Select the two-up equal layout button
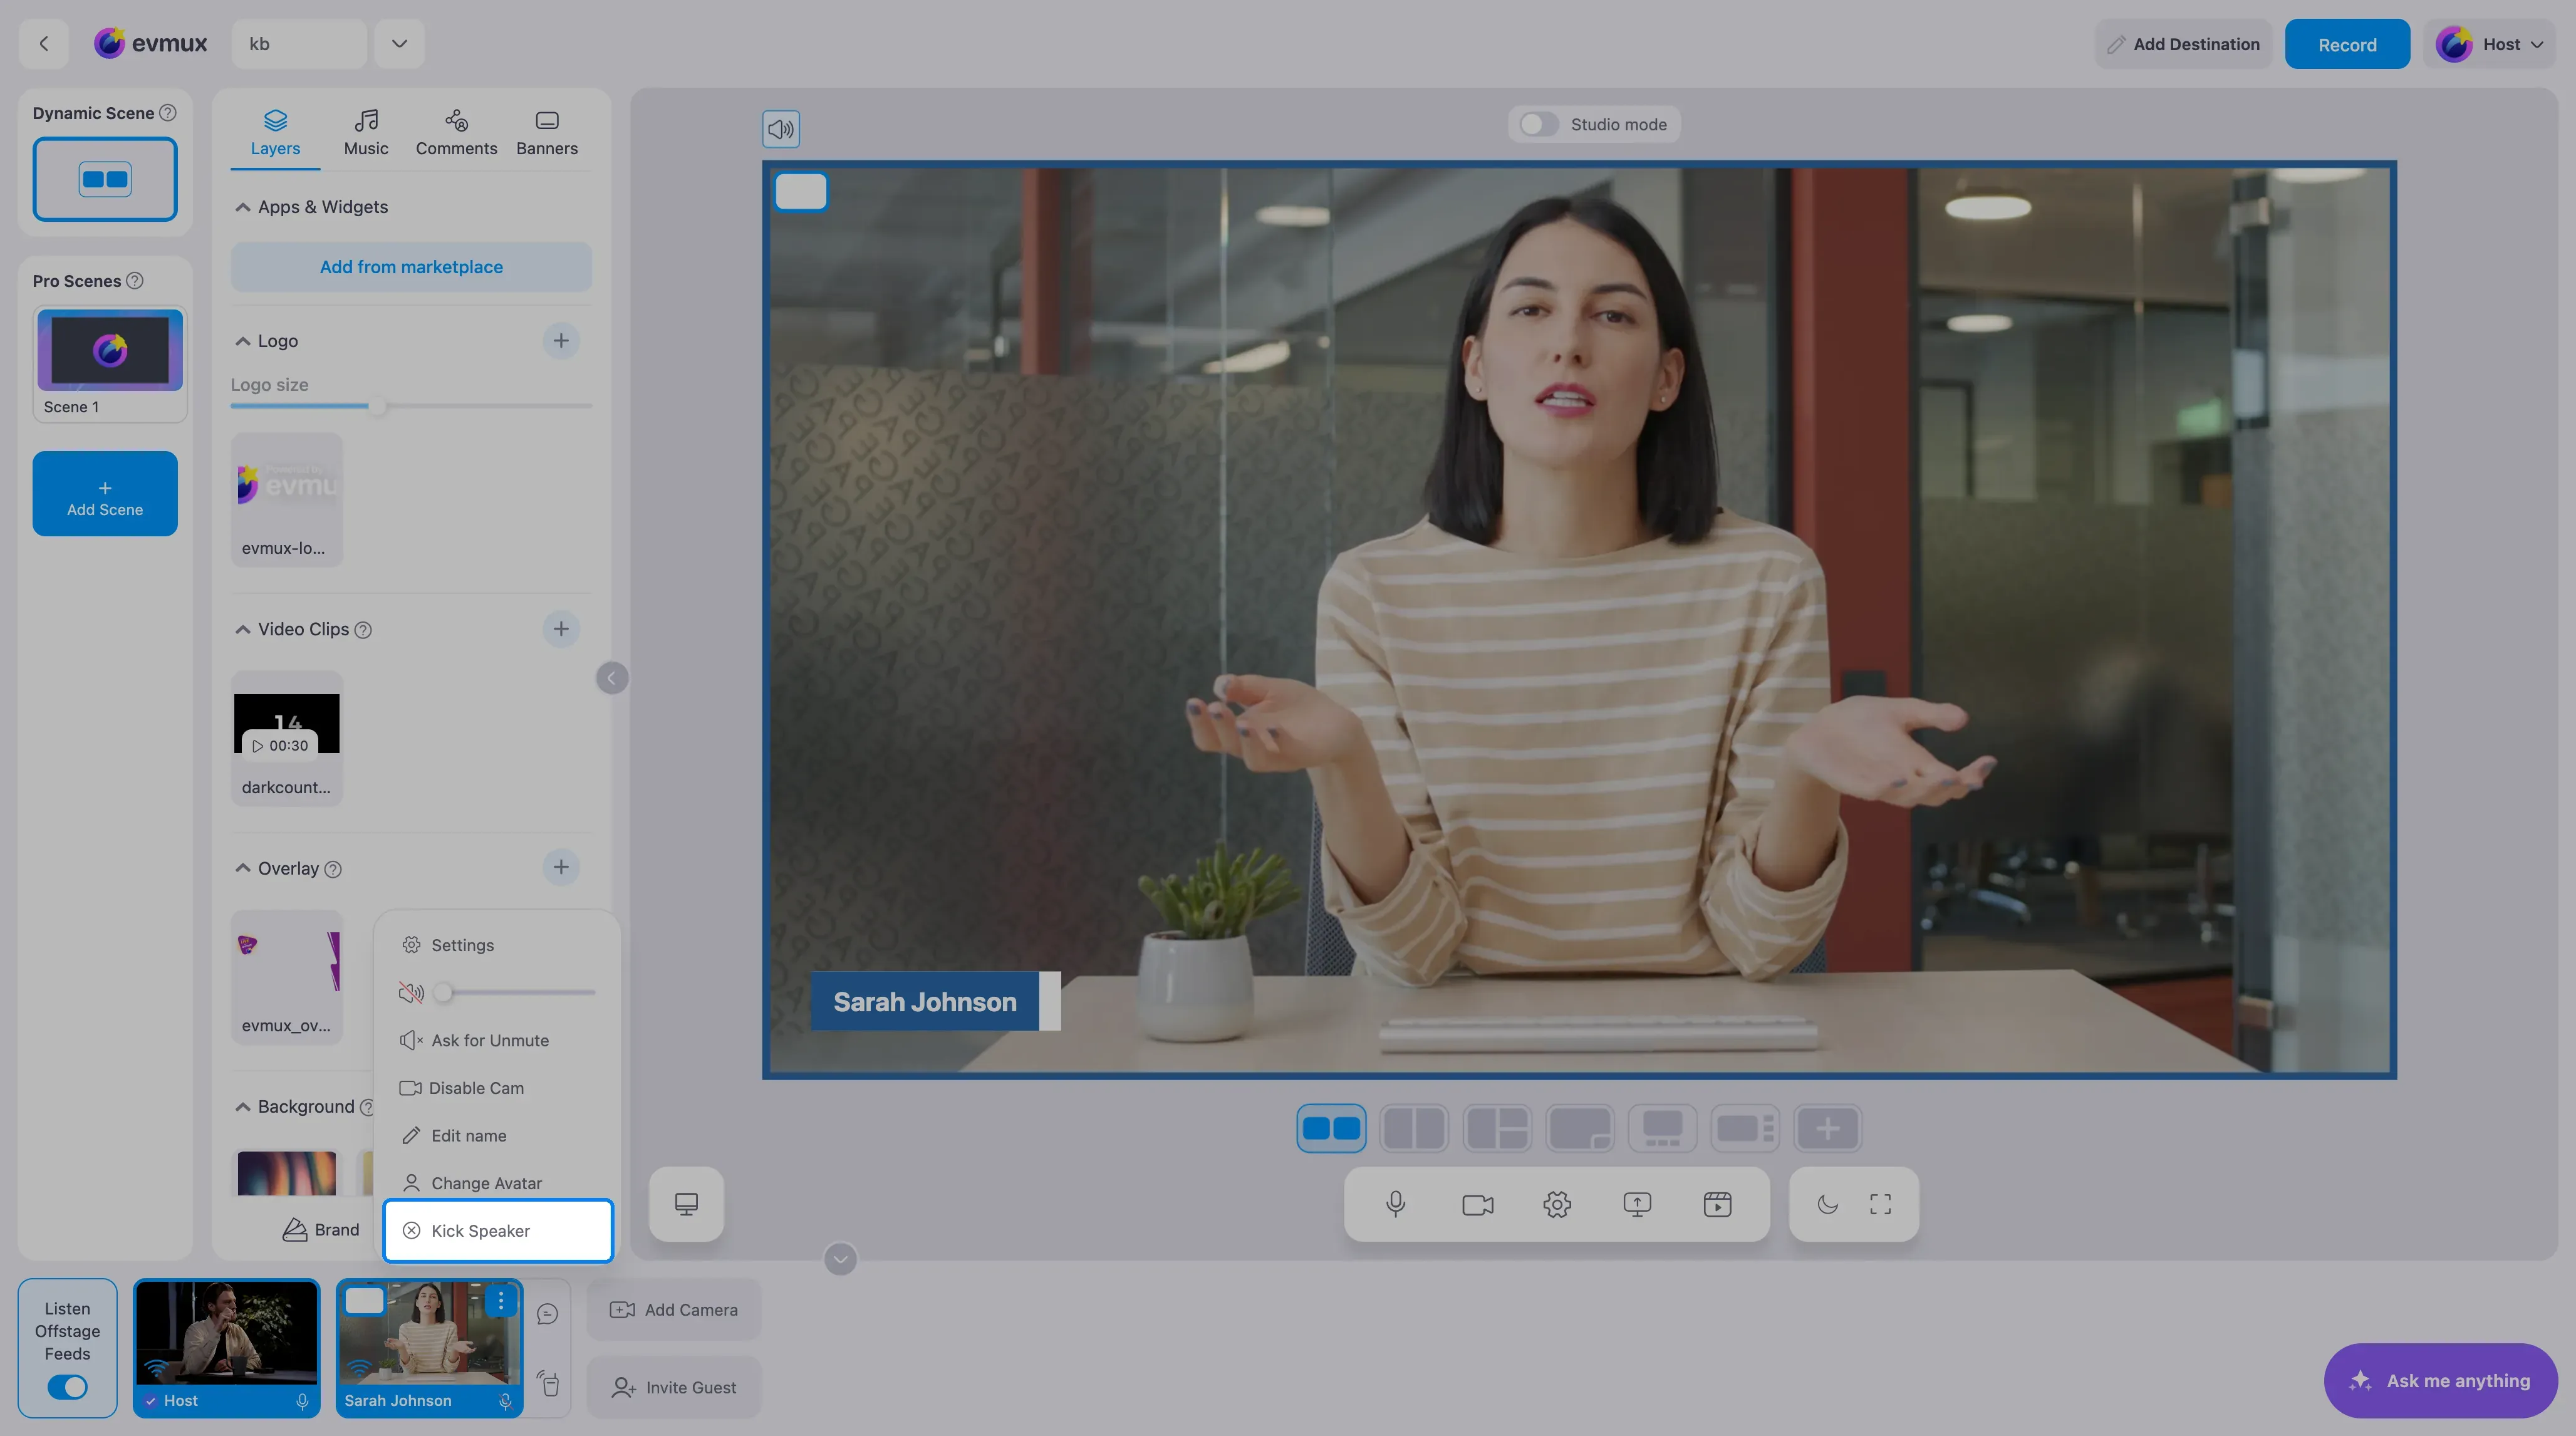The width and height of the screenshot is (2576, 1436). (x=1331, y=1128)
